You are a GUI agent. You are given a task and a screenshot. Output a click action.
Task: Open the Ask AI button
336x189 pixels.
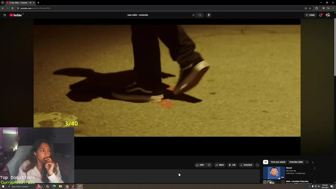point(232,165)
